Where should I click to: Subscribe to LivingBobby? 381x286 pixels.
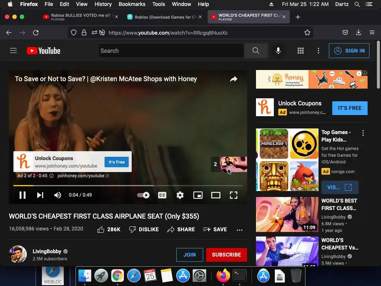[227, 255]
